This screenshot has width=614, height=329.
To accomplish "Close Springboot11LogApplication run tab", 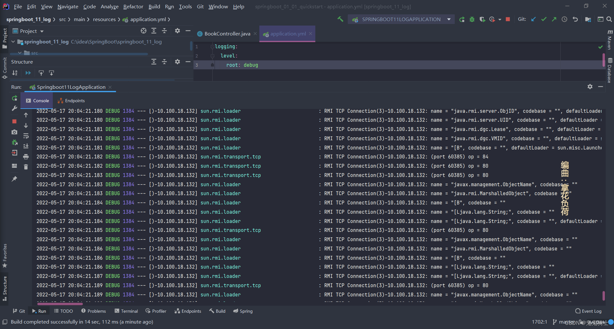I will tap(110, 87).
